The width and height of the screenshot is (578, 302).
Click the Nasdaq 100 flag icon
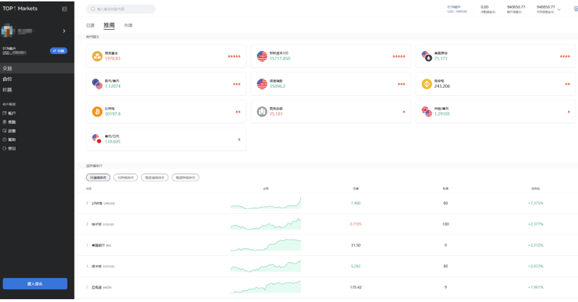(262, 56)
